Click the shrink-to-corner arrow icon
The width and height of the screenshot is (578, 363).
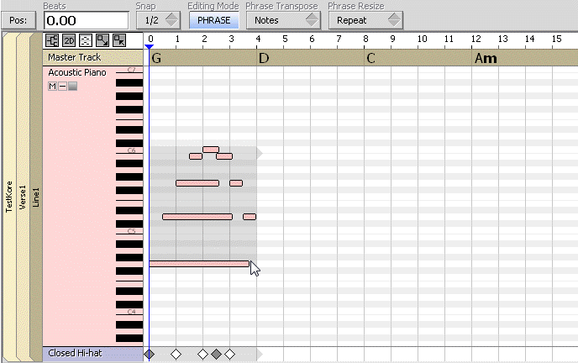[x=119, y=40]
